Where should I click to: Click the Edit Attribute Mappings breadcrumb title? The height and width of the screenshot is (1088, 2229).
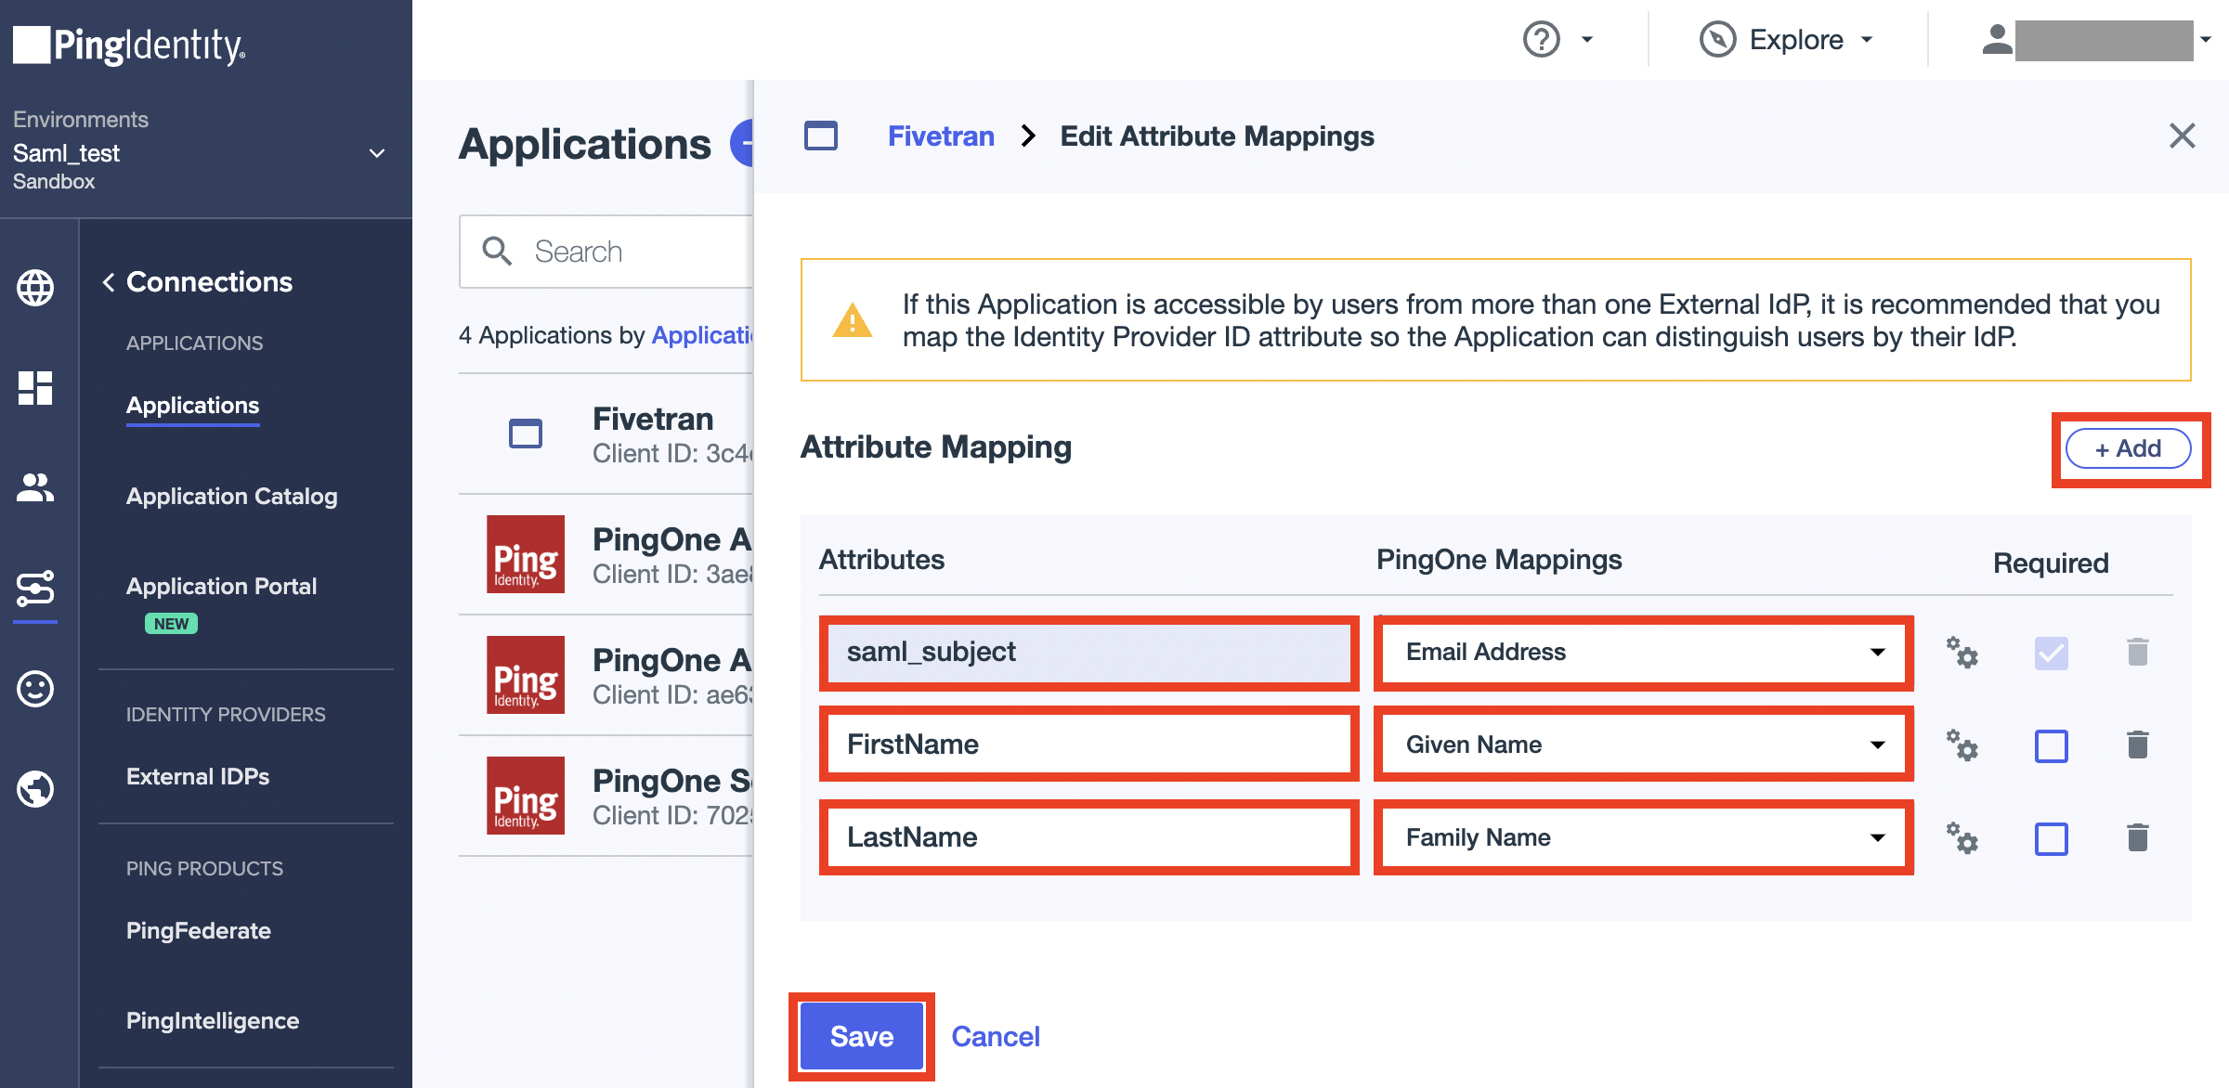coord(1217,136)
